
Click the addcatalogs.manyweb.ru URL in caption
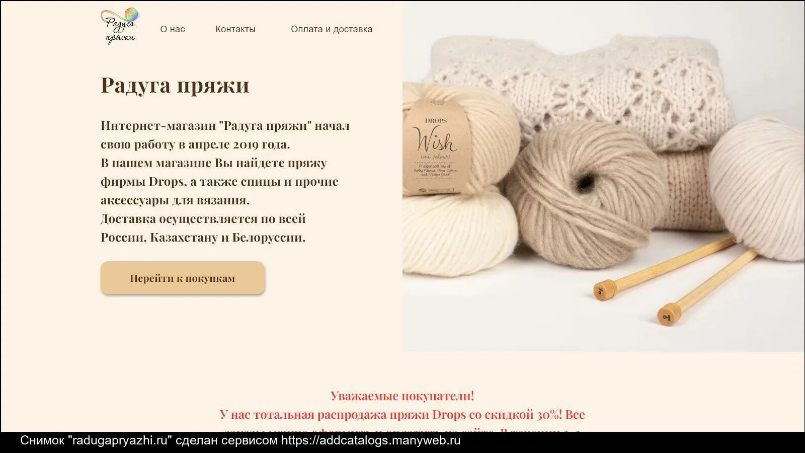371,440
